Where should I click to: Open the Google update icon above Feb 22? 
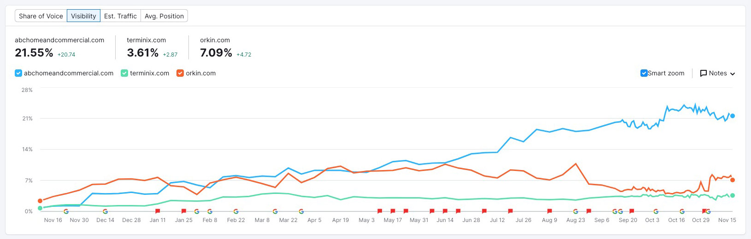236,211
